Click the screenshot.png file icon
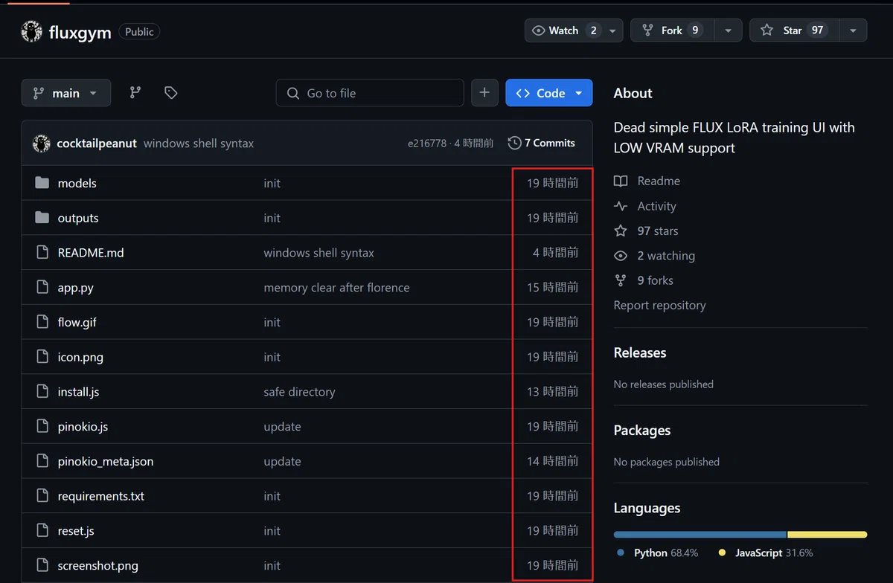893x583 pixels. pyautogui.click(x=42, y=566)
